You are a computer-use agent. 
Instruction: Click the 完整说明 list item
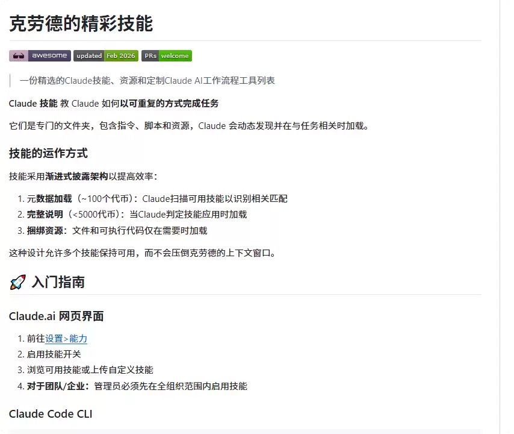point(132,215)
